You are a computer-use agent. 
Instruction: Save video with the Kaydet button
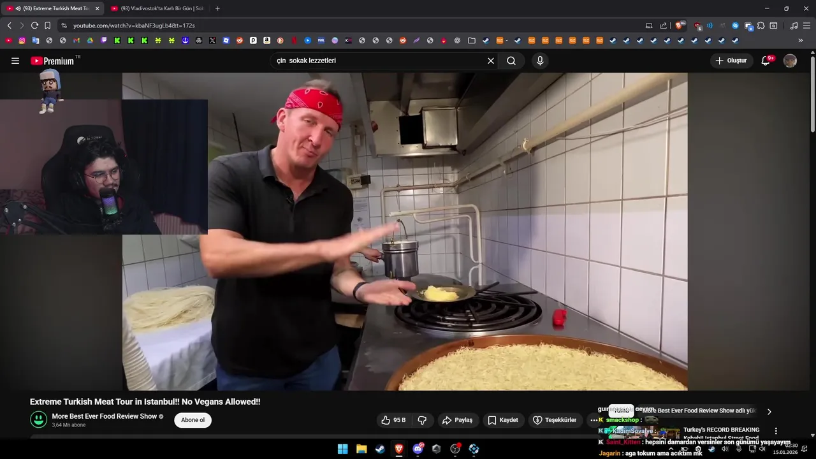pos(503,420)
